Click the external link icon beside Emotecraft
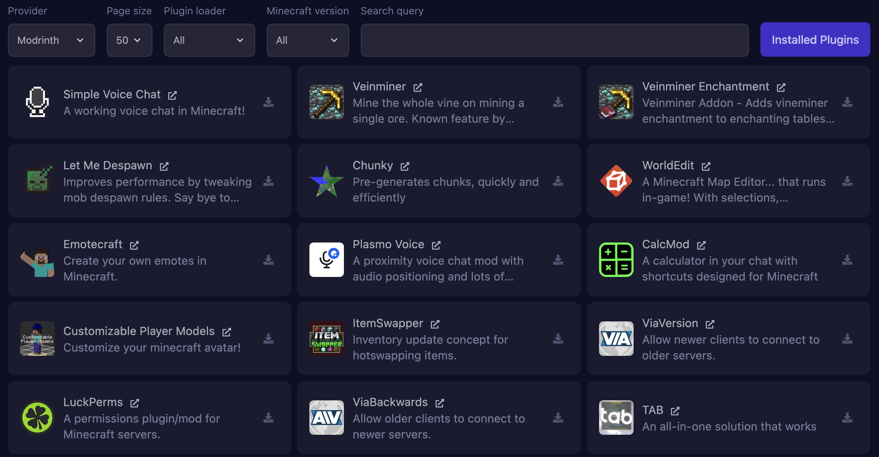The height and width of the screenshot is (457, 879). click(x=134, y=245)
